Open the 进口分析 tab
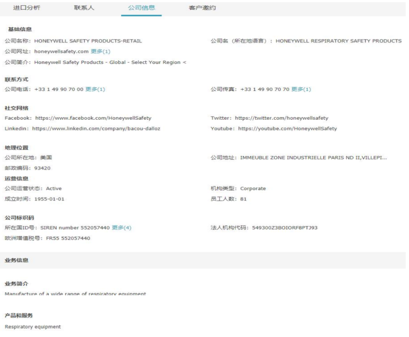This screenshot has width=409, height=337. 27,8
